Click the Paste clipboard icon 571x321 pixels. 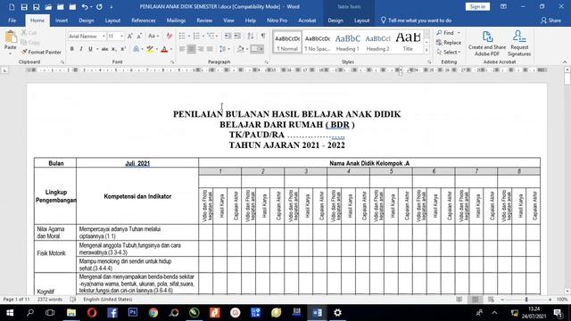pyautogui.click(x=11, y=37)
